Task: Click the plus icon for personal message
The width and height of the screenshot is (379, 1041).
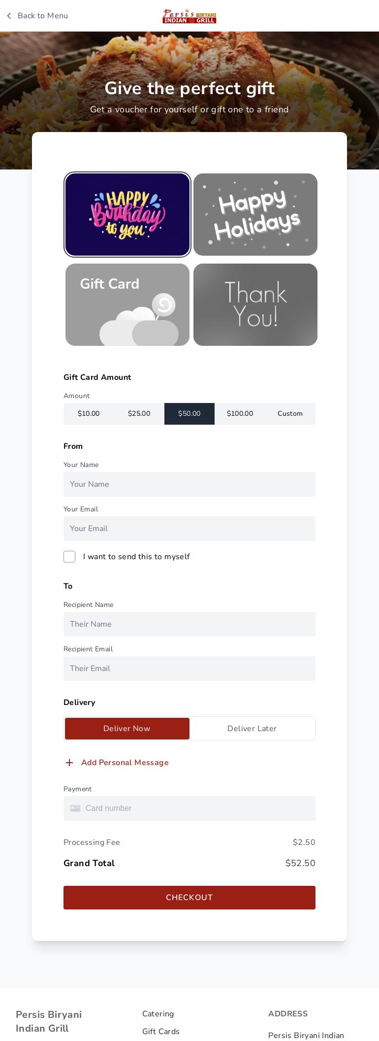Action: tap(69, 763)
